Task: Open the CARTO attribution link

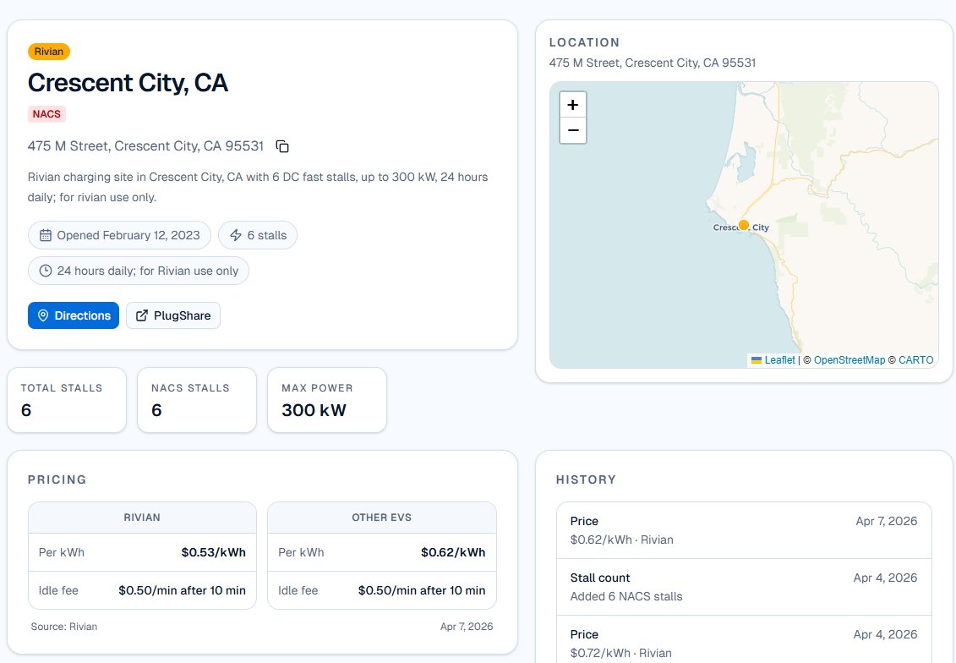Action: tap(915, 360)
